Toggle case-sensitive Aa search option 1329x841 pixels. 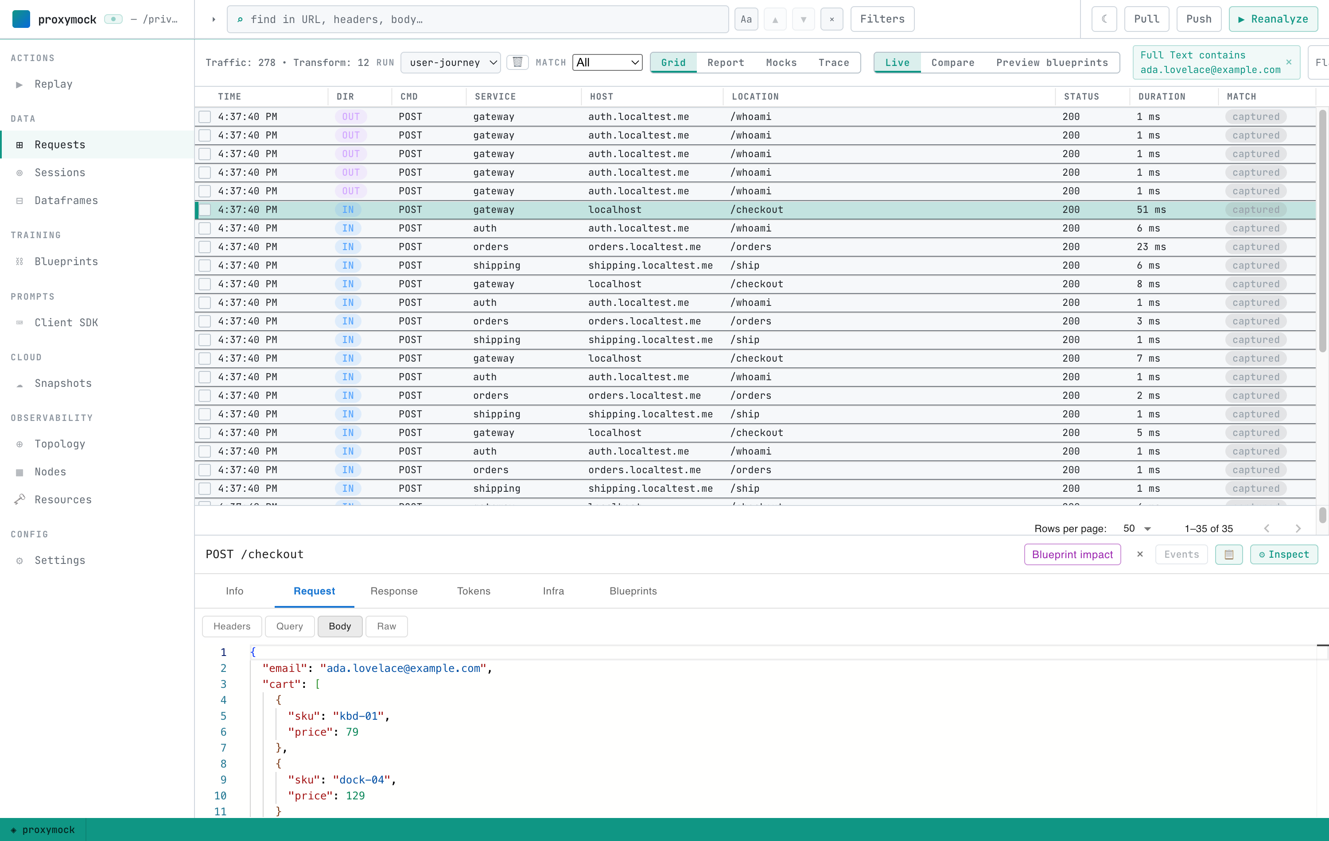(746, 19)
